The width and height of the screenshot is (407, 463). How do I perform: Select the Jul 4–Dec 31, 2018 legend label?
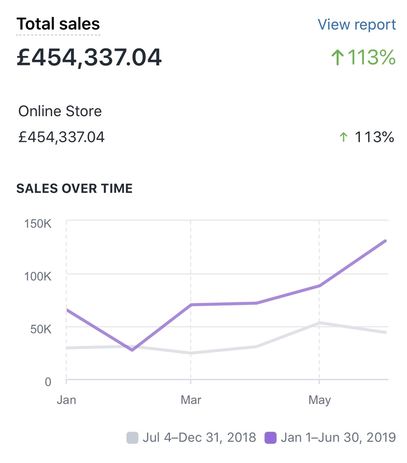coord(199,437)
